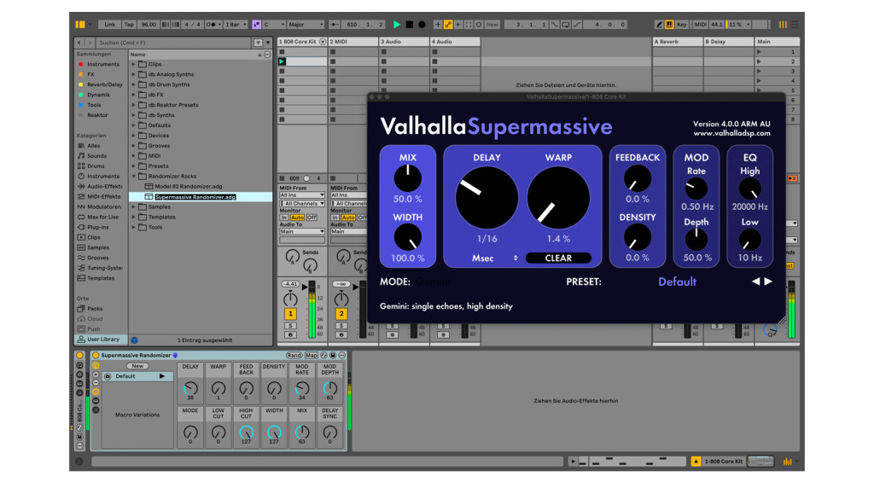Arm track 1 for recording

[290, 335]
